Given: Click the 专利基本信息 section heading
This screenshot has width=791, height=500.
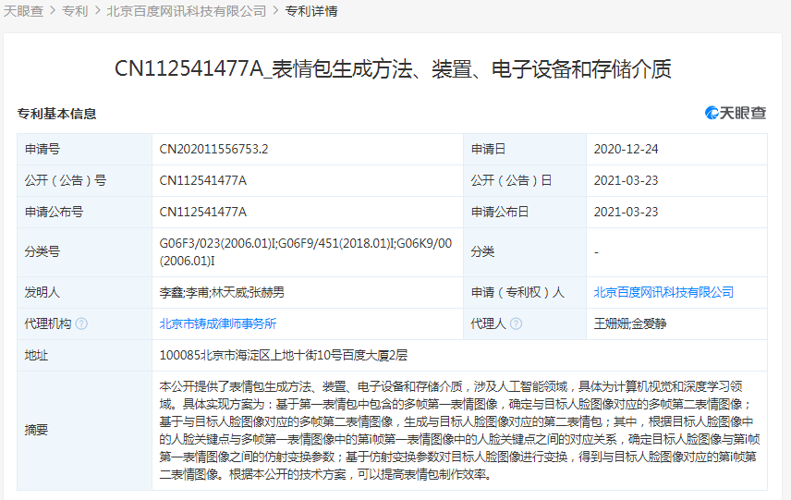Looking at the screenshot, I should click(x=56, y=114).
